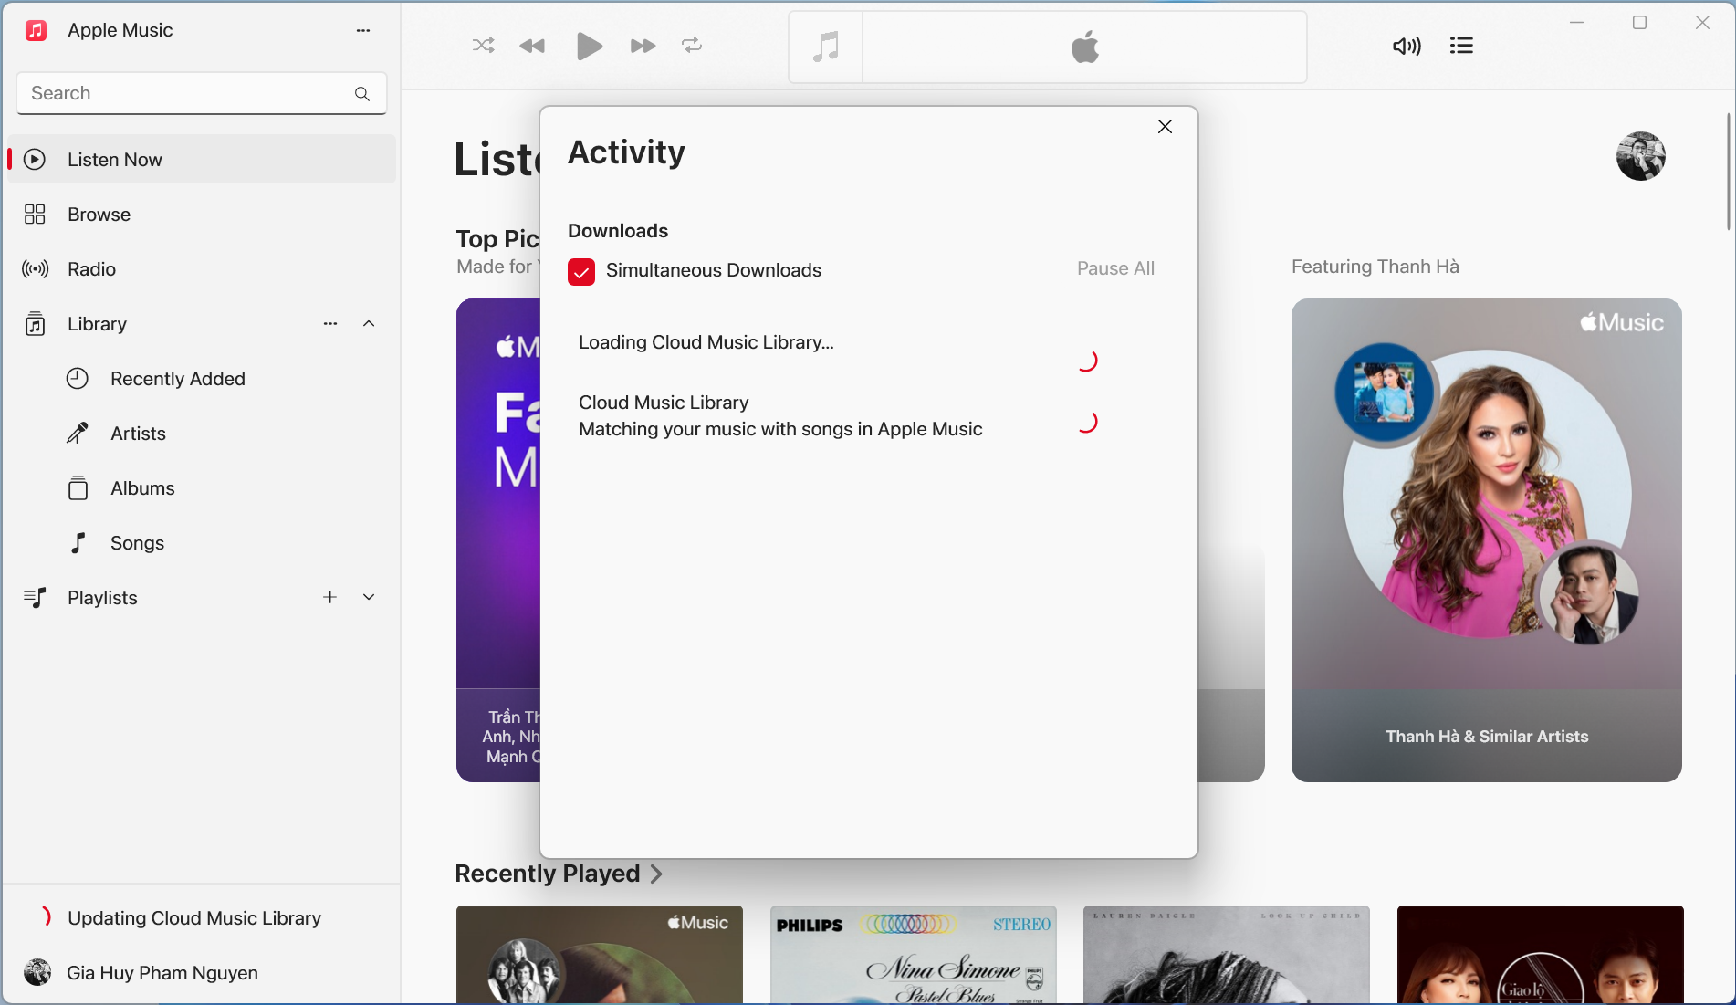1736x1005 pixels.
Task: Add a new playlist with plus
Action: [x=329, y=597]
